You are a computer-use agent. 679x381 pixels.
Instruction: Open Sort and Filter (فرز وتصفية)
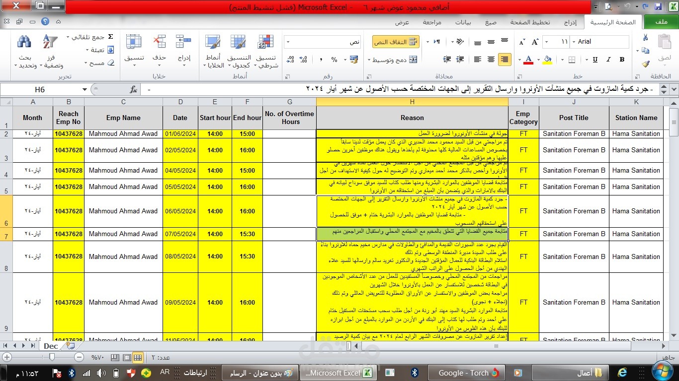click(50, 52)
